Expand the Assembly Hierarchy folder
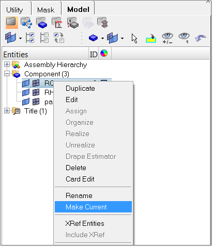This screenshot has width=213, height=247. 7,64
